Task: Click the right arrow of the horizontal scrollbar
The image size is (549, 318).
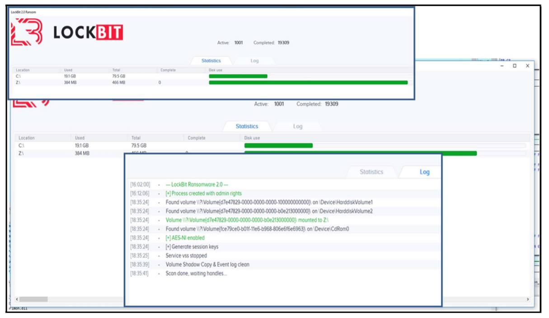Action: 528,299
